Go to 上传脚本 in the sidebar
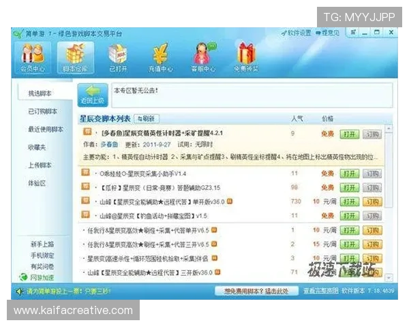This screenshot has height=327, width=409. [40, 166]
